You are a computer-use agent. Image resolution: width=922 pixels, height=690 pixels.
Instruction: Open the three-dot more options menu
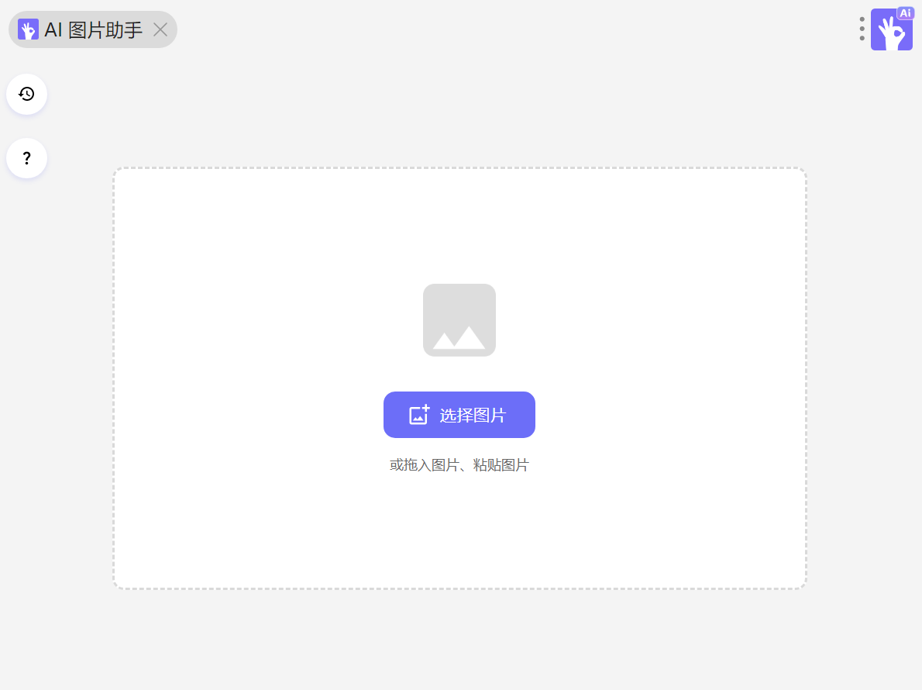862,29
